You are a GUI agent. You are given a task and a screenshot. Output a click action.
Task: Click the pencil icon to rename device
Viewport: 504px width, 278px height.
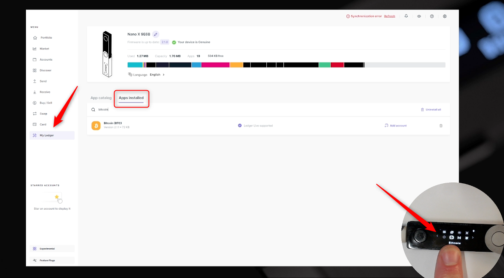(x=156, y=34)
